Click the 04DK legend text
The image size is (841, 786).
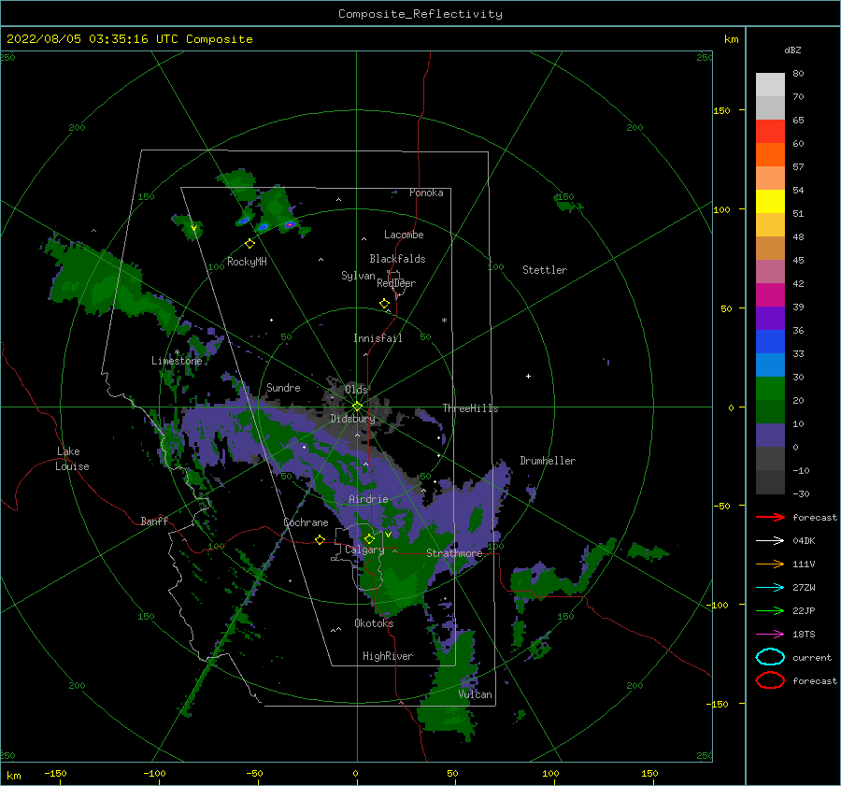[x=804, y=541]
